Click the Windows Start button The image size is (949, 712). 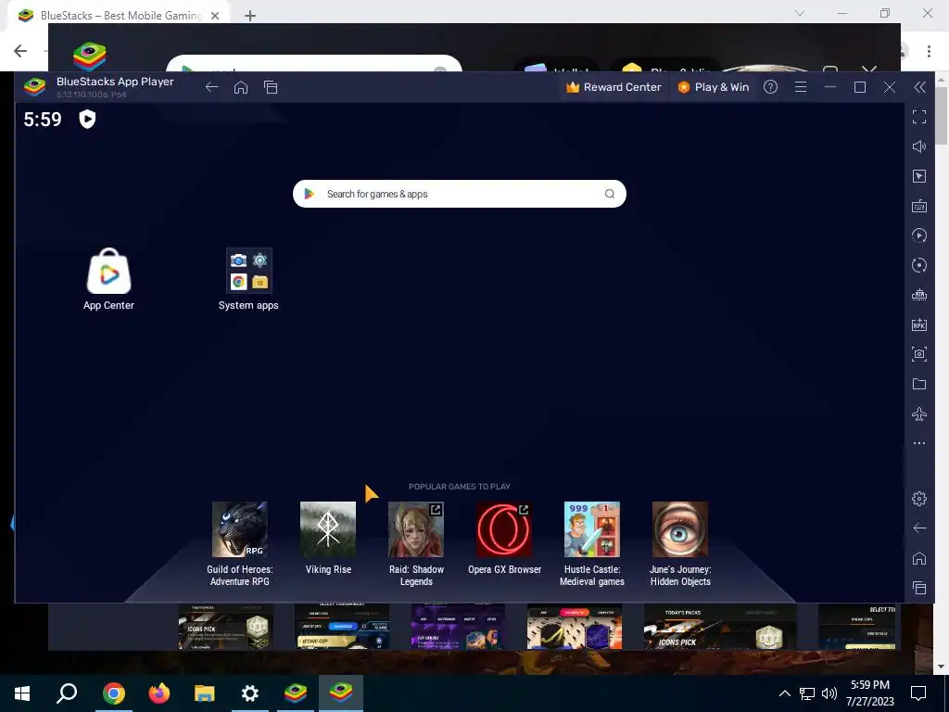(x=22, y=693)
